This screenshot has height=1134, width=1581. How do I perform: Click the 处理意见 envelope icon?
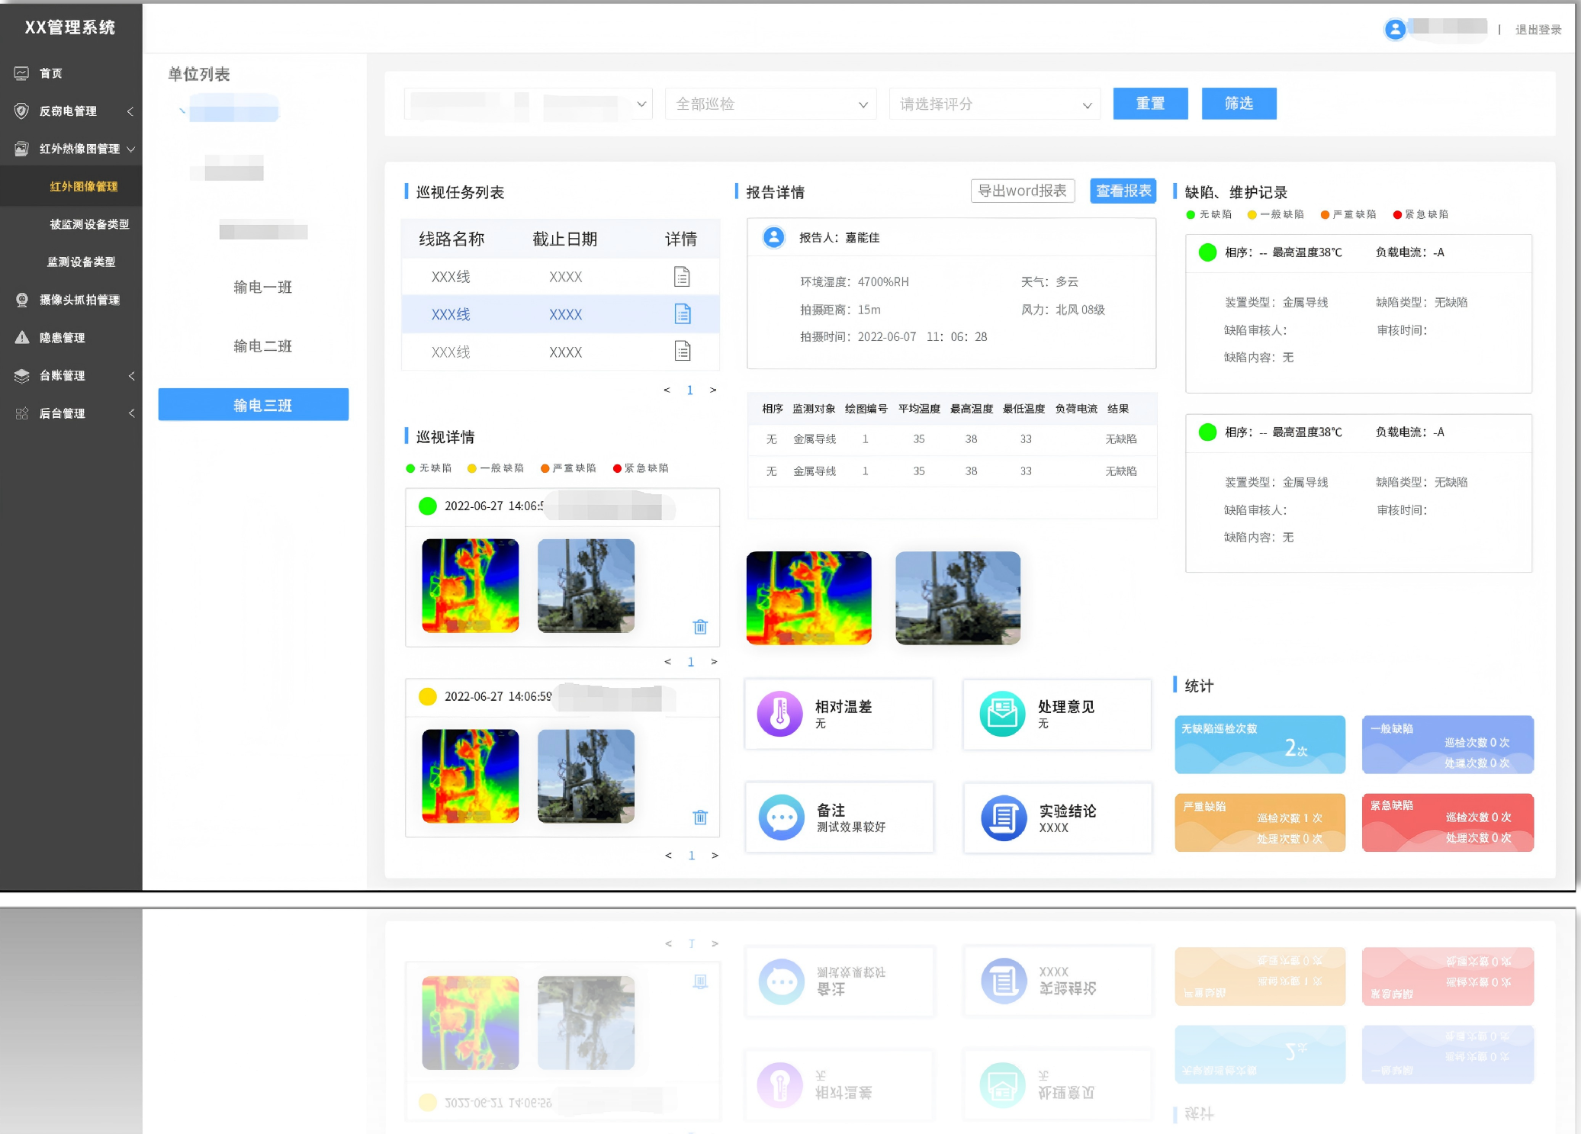point(1002,714)
